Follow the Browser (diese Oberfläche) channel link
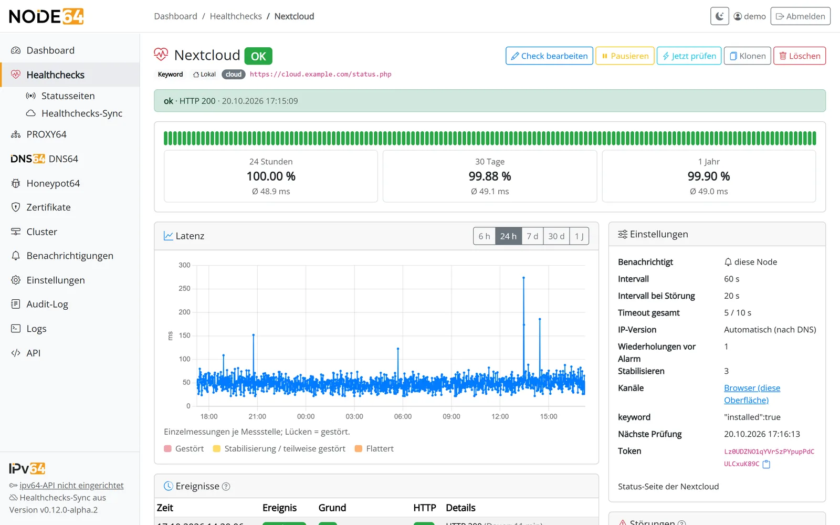 (x=752, y=394)
